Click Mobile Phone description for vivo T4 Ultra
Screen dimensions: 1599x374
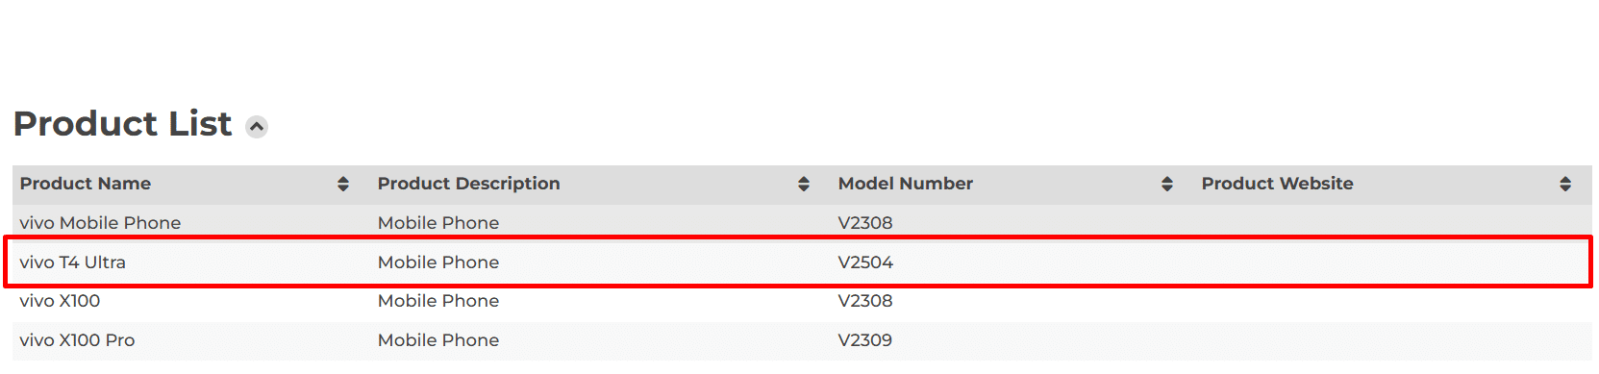438,262
